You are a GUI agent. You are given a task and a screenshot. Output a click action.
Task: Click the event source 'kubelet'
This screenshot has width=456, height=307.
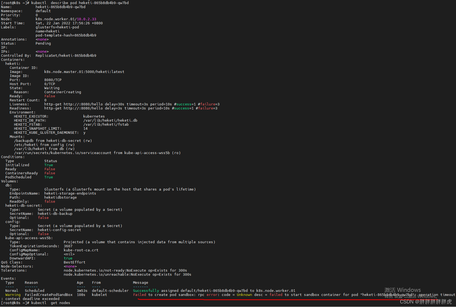click(100, 295)
